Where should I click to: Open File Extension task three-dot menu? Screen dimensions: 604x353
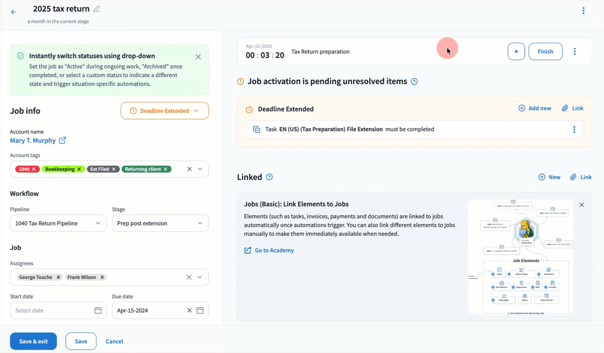[574, 129]
